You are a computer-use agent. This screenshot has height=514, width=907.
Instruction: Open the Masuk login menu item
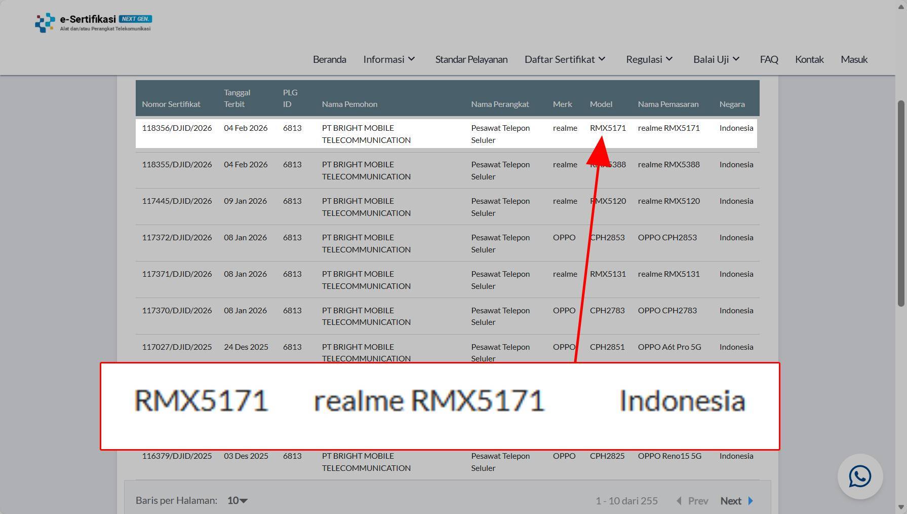click(x=854, y=59)
